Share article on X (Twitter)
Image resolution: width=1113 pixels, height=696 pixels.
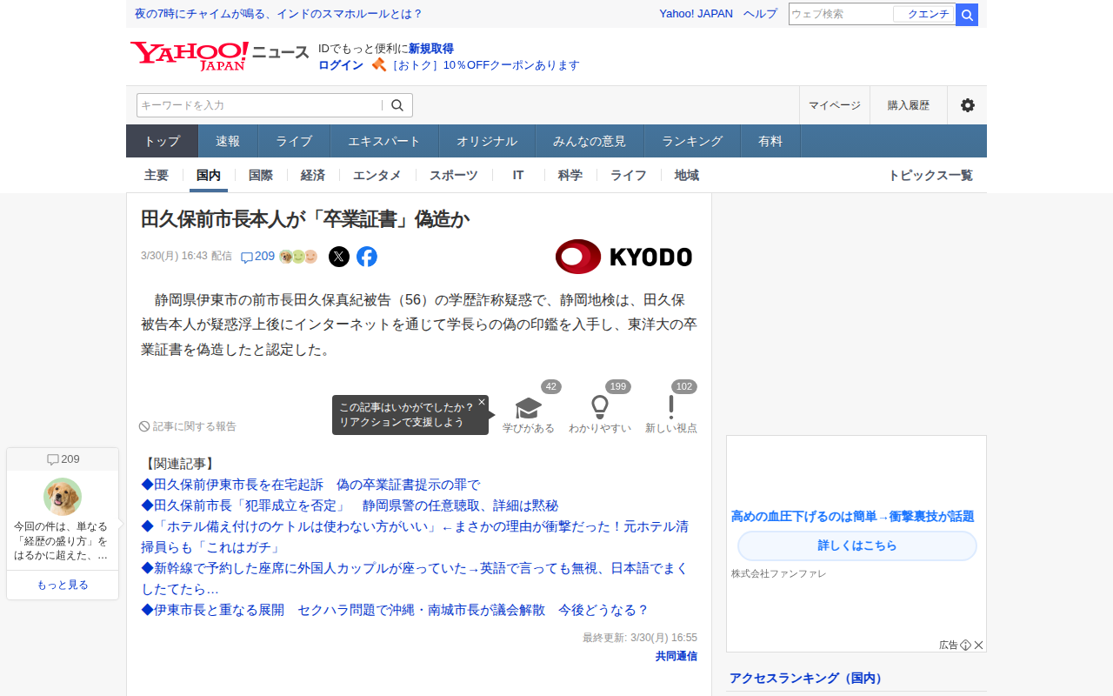(x=339, y=257)
